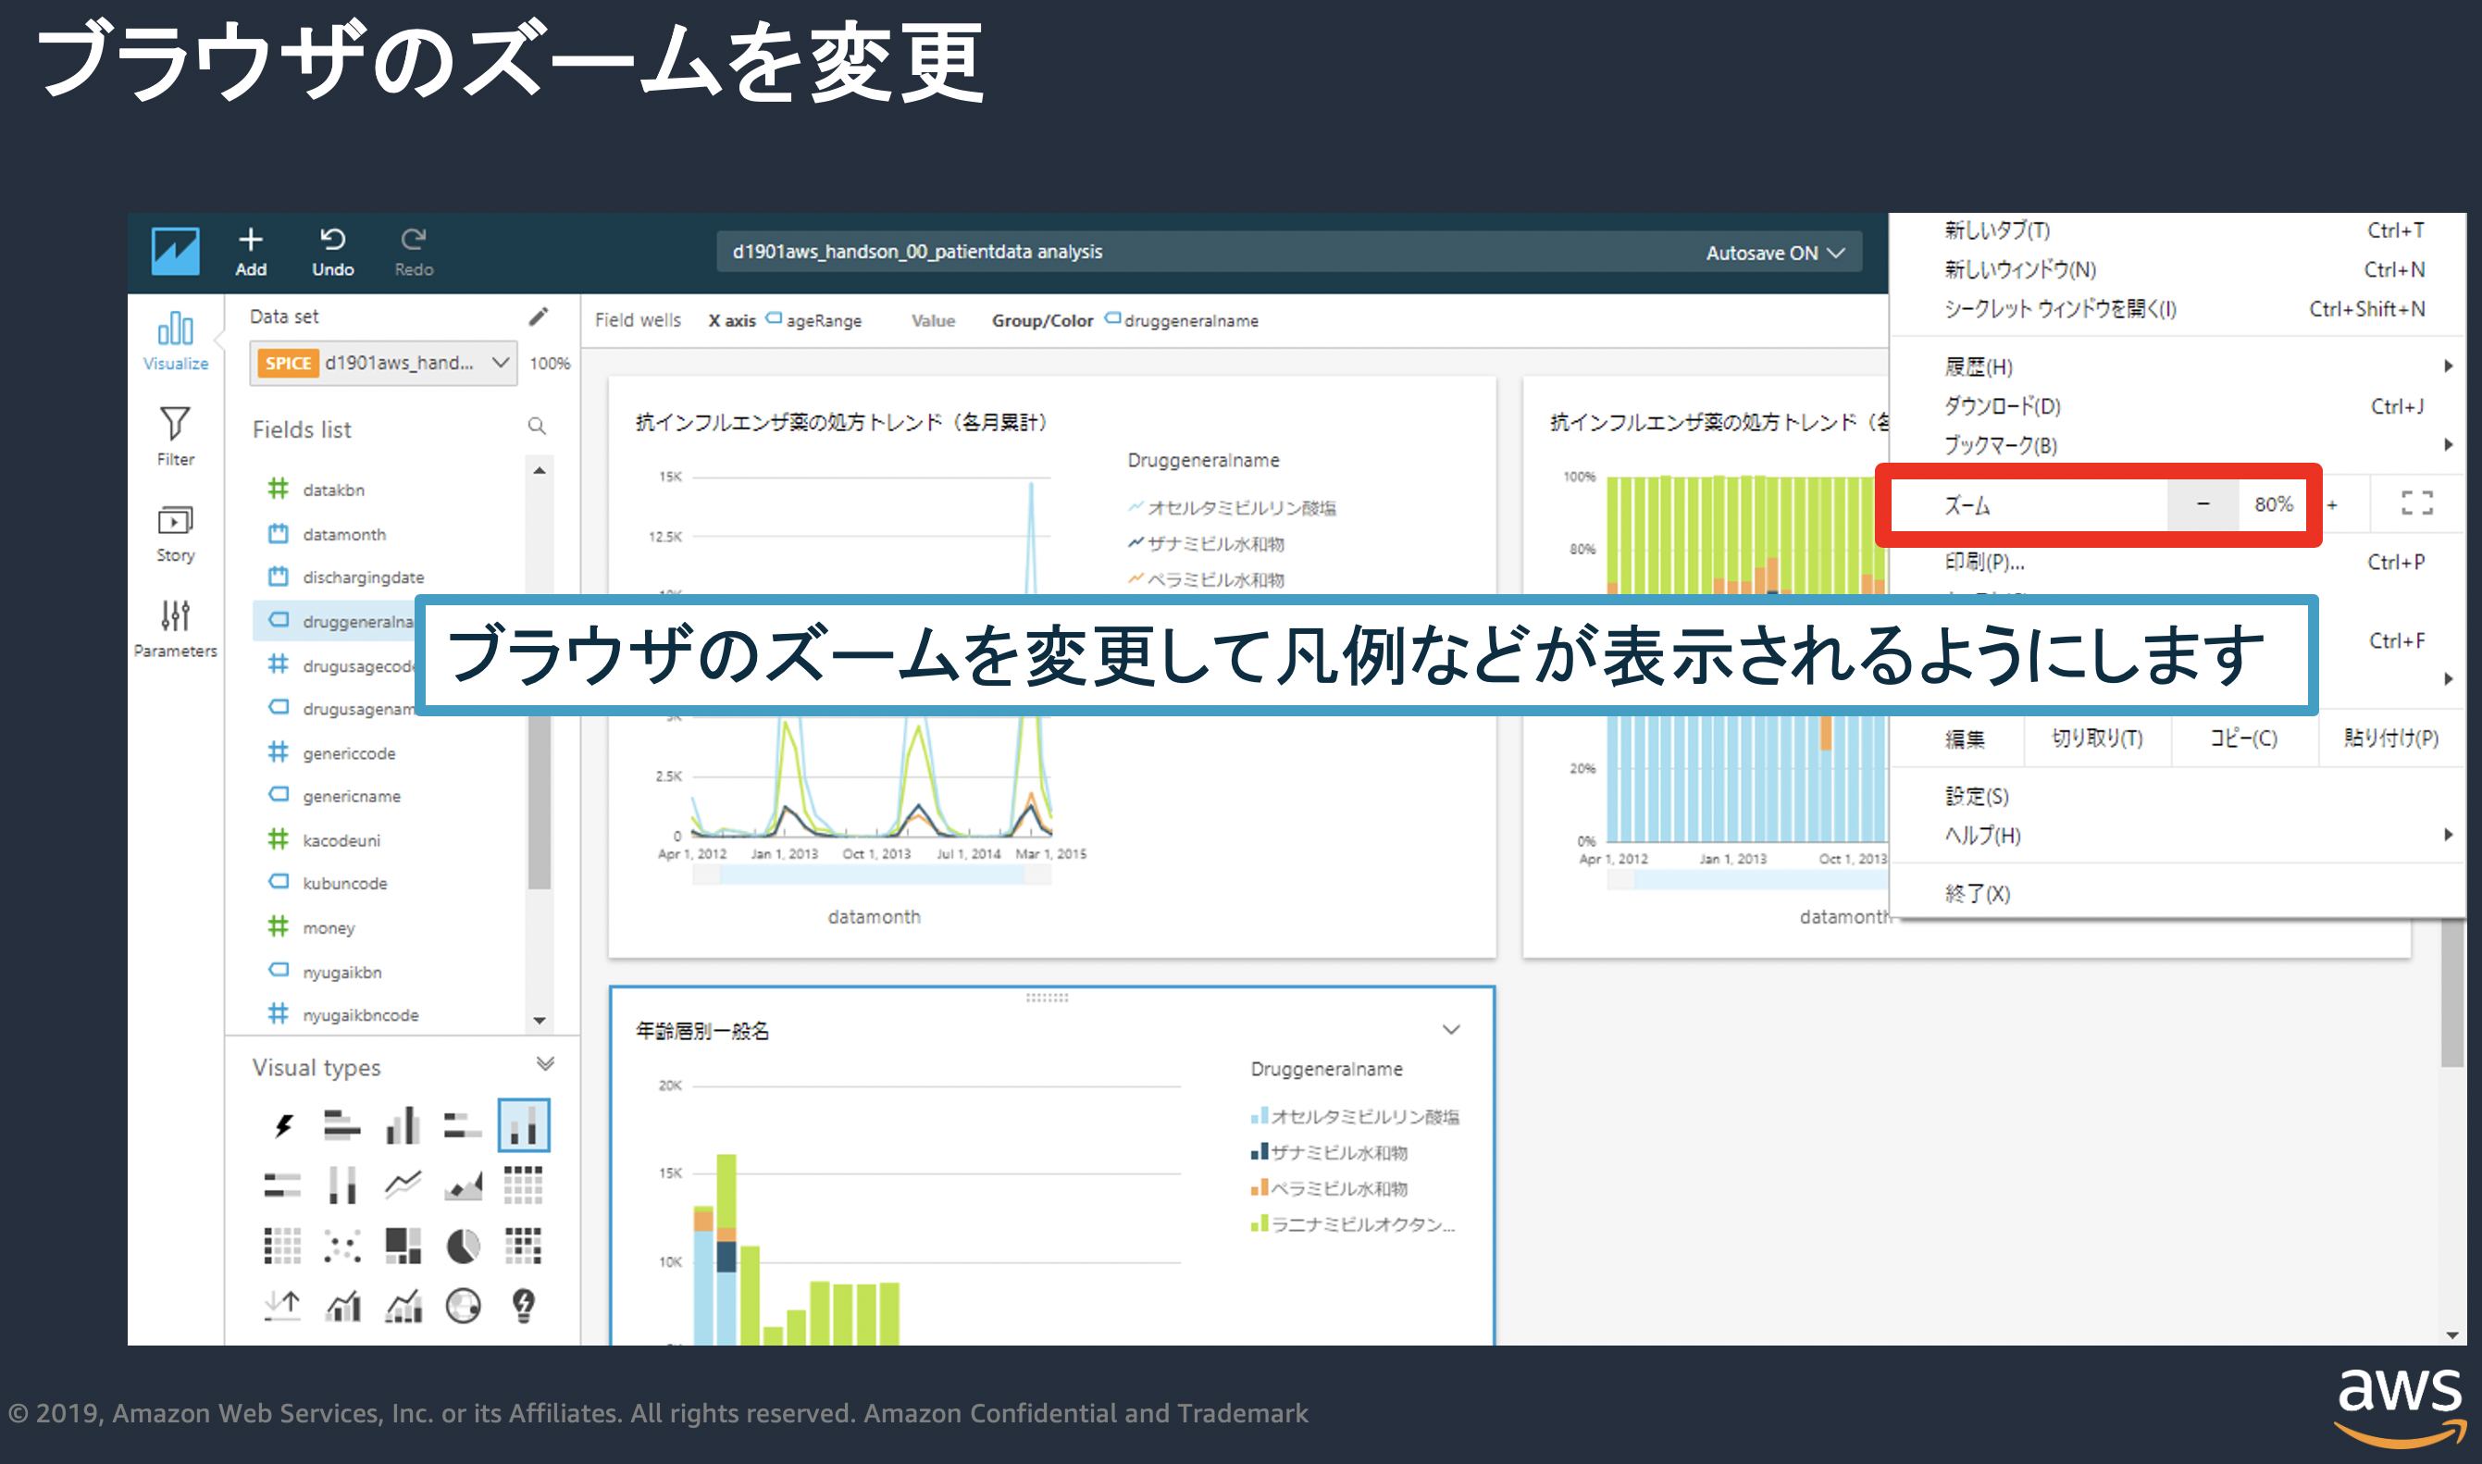
Task: Expand the ヘルプ(H) submenu arrow
Action: (2449, 835)
